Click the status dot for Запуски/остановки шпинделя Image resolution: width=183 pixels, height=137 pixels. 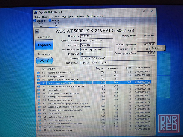coord(39,80)
